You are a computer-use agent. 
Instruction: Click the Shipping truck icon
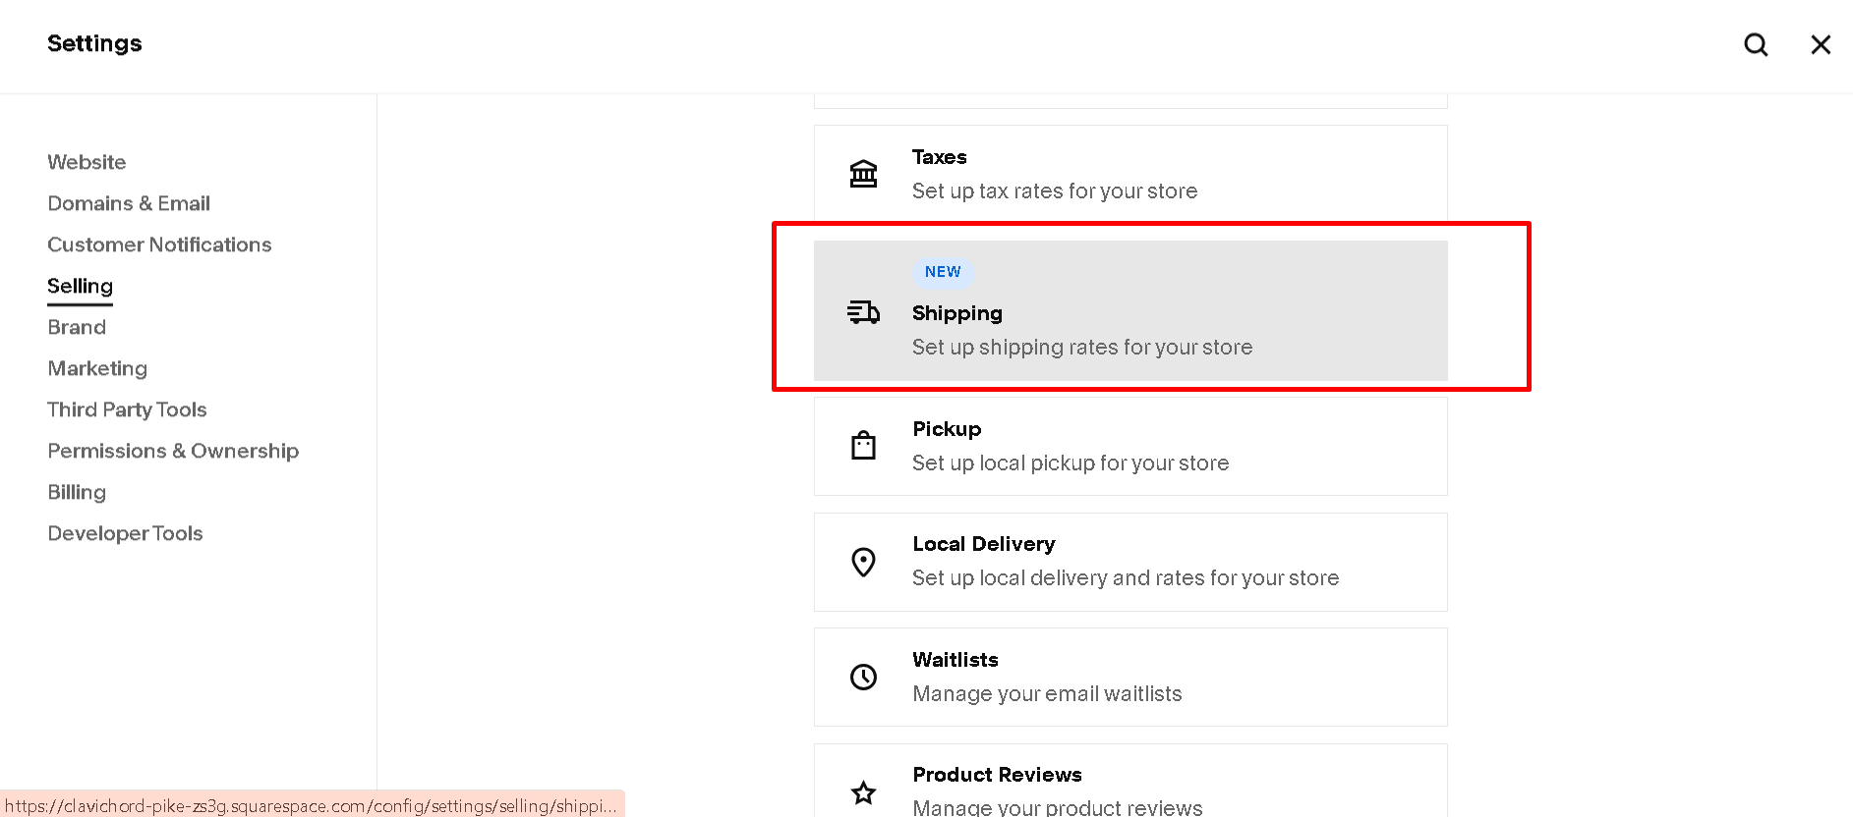point(863,312)
